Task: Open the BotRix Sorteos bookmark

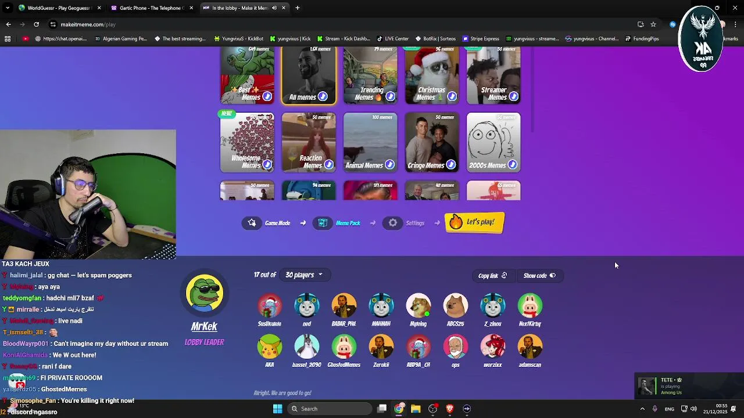Action: coord(435,39)
